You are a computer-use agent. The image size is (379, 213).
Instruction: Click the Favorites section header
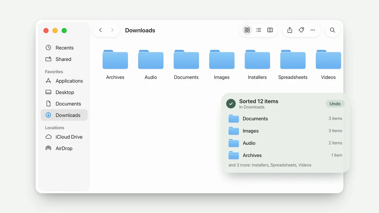tap(54, 72)
